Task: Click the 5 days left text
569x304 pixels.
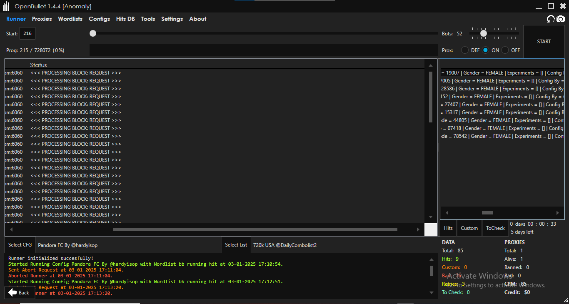Action: point(522,232)
